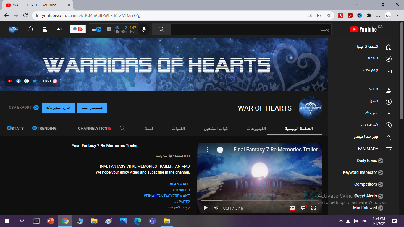Viewport: 404px width, 227px height.
Task: Open Adobe Acrobat extension in Chrome toolbar
Action: (350, 15)
